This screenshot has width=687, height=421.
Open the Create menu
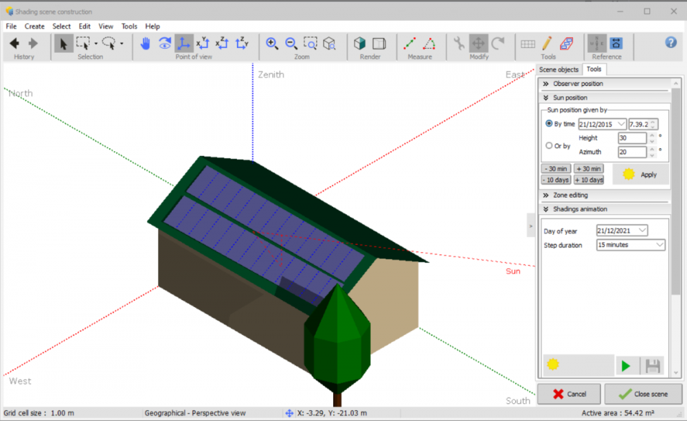pos(34,26)
